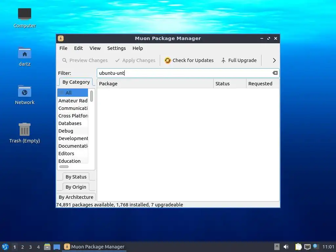Click the blue show desktop taskbar icon

(x=57, y=247)
